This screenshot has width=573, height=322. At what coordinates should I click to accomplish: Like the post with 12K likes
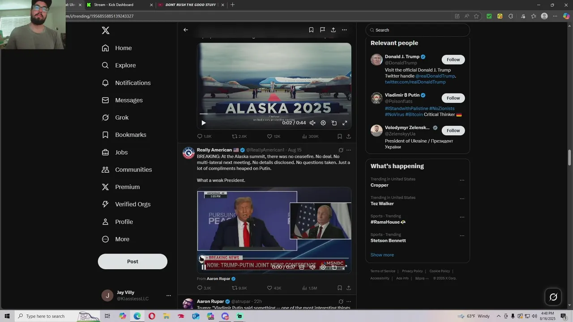pos(274,136)
